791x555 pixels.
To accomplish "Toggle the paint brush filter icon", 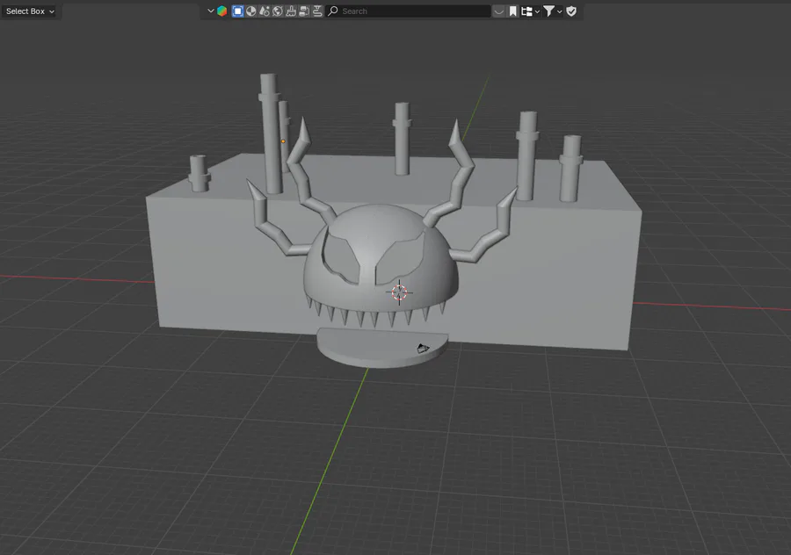I will point(291,11).
